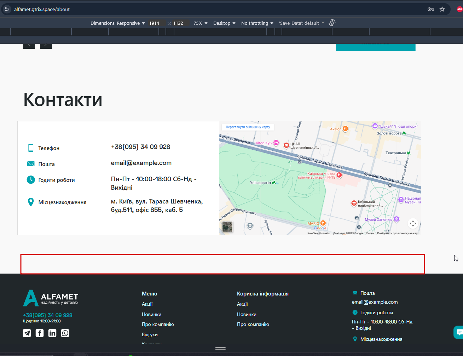Click the map 'Умови' terms link

370,233
